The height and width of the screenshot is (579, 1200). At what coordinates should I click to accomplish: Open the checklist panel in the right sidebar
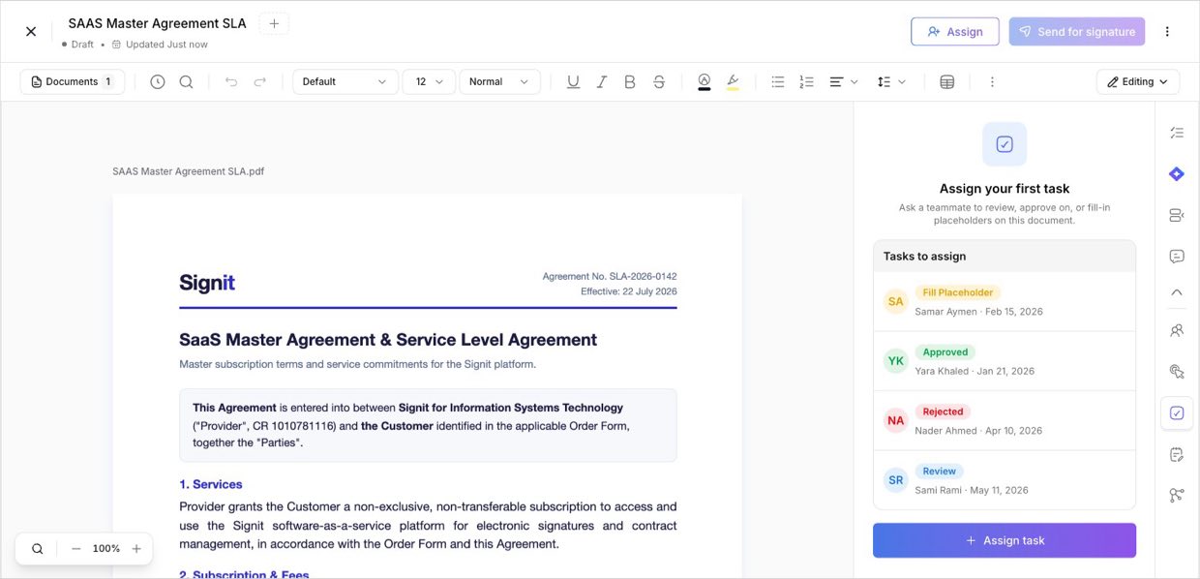(1177, 133)
